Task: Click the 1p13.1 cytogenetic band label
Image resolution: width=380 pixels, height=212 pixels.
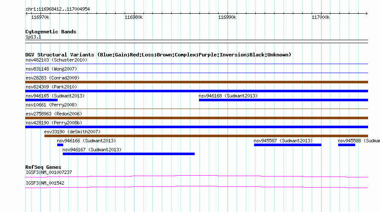Action: 33,37
